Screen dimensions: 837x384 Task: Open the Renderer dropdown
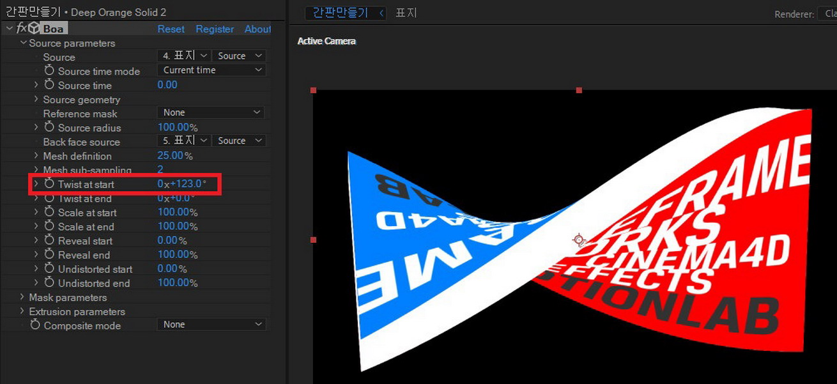tap(827, 13)
